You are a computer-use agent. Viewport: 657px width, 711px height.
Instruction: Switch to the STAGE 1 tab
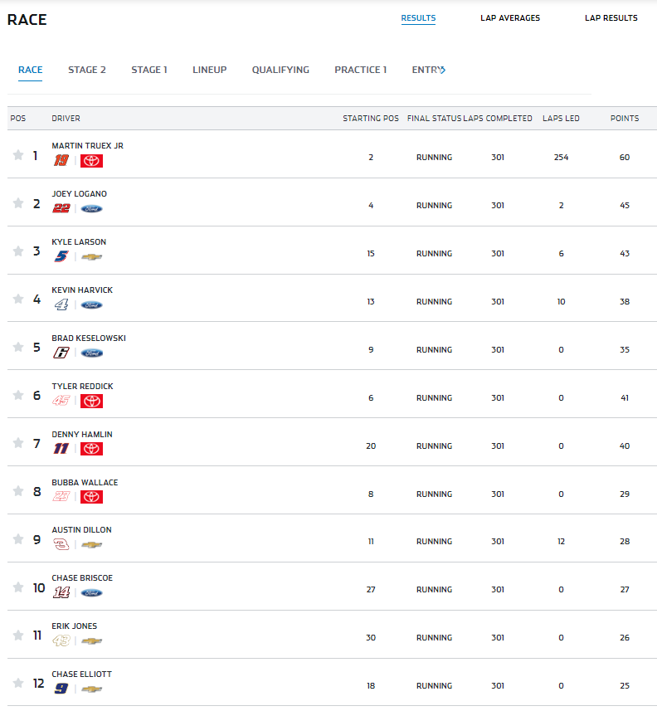pyautogui.click(x=149, y=70)
